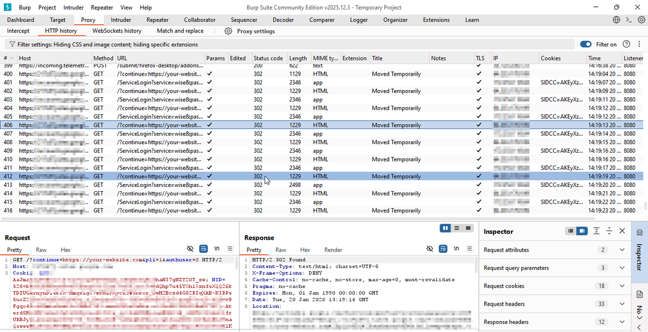Turn off the Filter on switch
Image resolution: width=648 pixels, height=332 pixels.
pyautogui.click(x=586, y=44)
